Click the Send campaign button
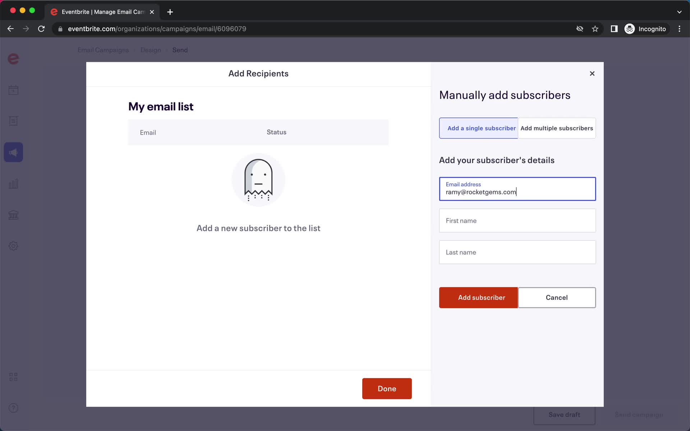690x431 pixels. (639, 414)
